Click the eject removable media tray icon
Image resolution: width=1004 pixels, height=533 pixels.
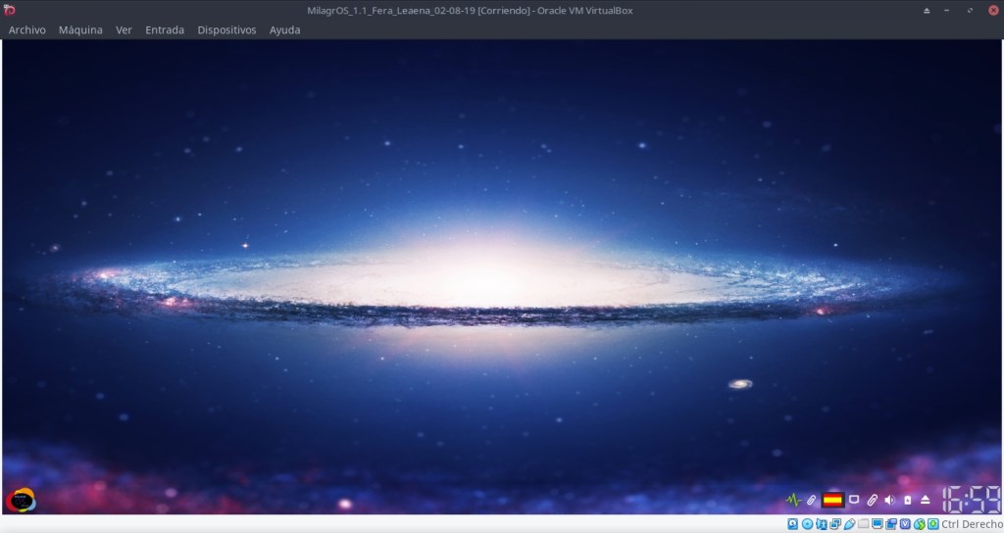(925, 500)
